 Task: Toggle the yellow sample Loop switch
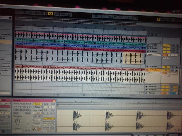tap(49, 119)
